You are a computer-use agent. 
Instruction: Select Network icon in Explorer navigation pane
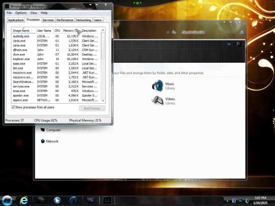pyautogui.click(x=43, y=141)
